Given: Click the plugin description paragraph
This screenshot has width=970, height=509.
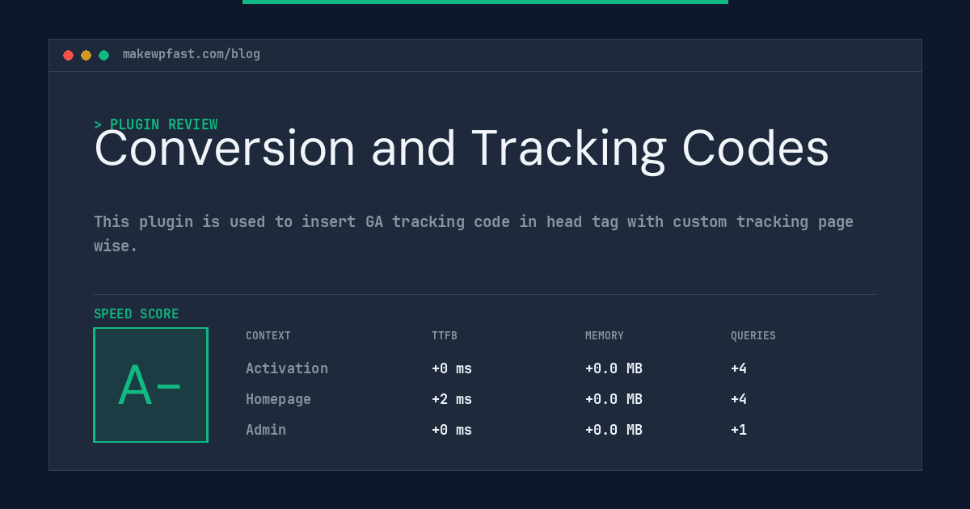Looking at the screenshot, I should [x=474, y=233].
